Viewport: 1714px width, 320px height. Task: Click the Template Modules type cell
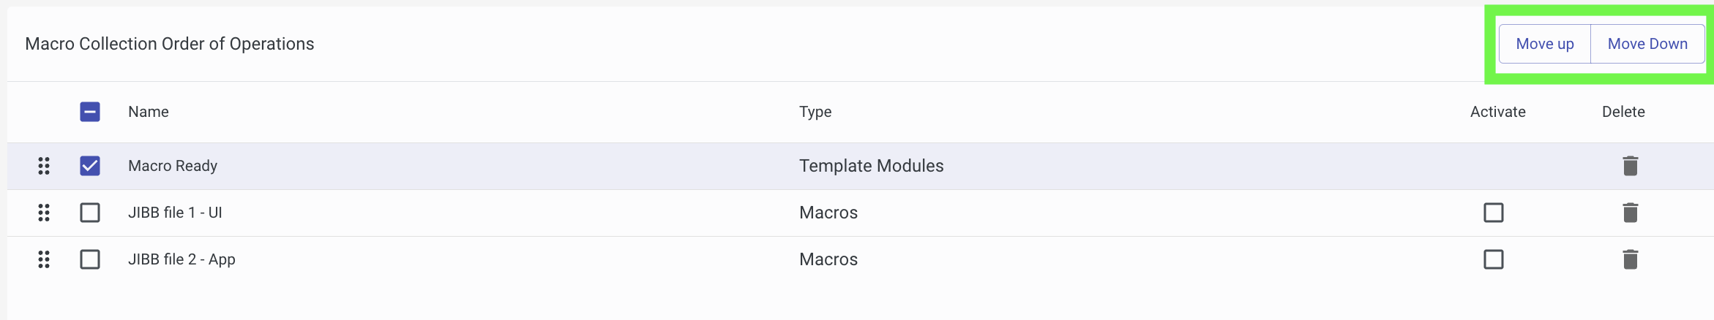[x=872, y=166]
